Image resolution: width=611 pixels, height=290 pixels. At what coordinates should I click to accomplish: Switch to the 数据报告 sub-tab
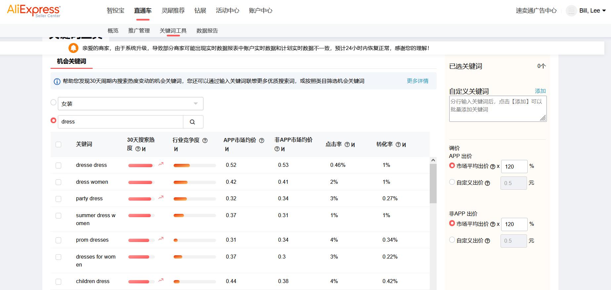(207, 31)
